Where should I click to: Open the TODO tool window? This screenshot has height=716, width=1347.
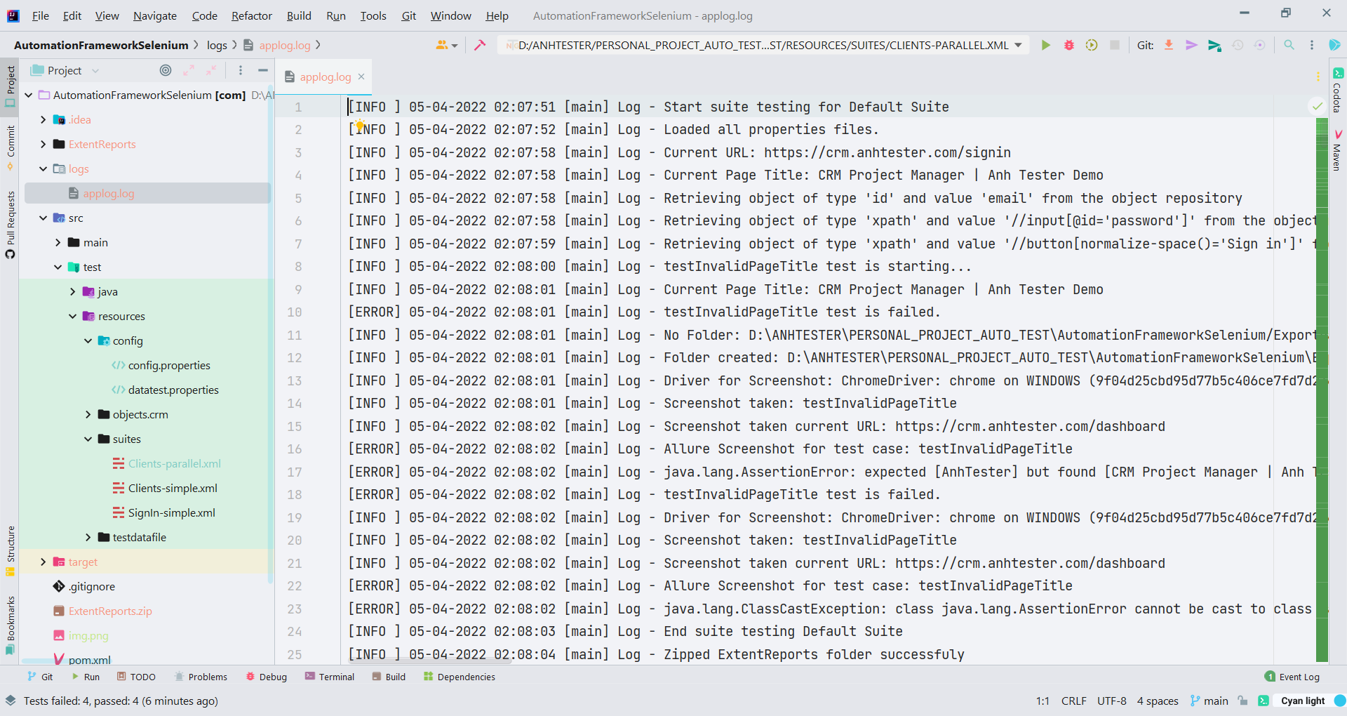[136, 677]
